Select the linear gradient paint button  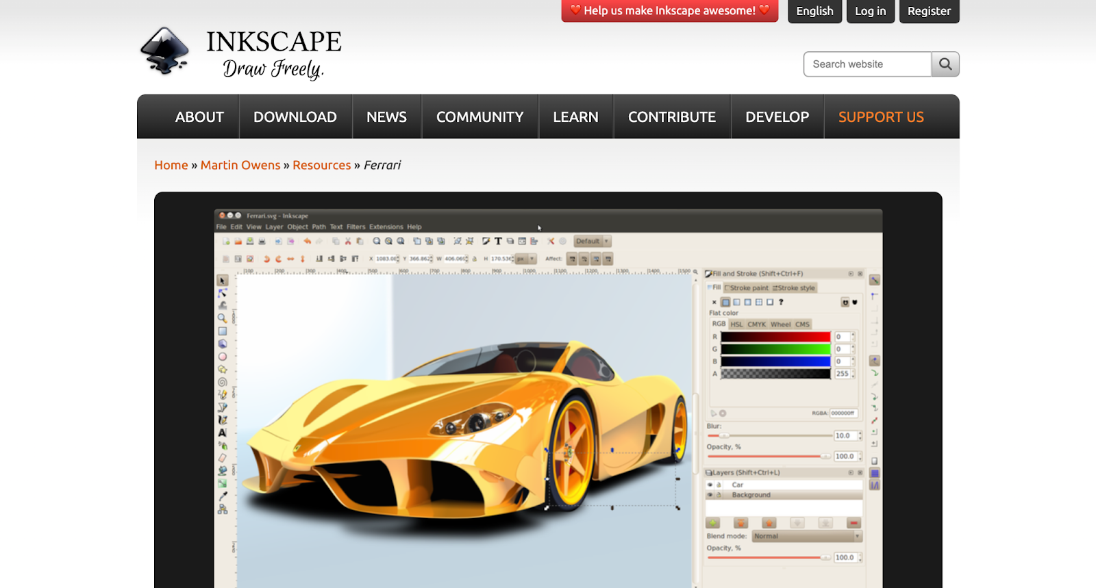tap(736, 302)
